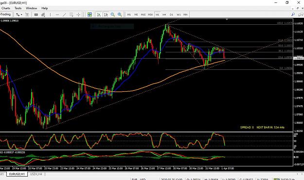Open the Tools menu
The height and width of the screenshot is (180, 304).
(x=18, y=8)
